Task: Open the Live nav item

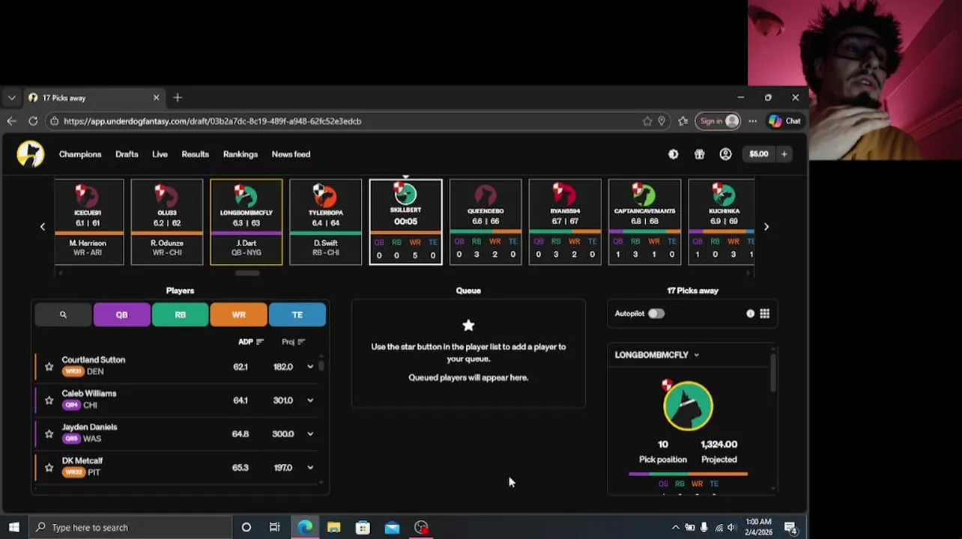Action: [x=160, y=154]
